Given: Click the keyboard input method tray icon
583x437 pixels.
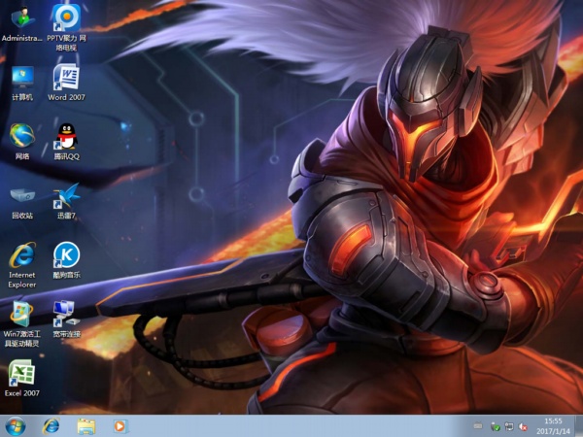Looking at the screenshot, I should pyautogui.click(x=478, y=426).
